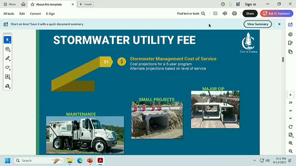Screen dimensions: 296x166
Task: Click the Share button
Action: pos(250,13)
